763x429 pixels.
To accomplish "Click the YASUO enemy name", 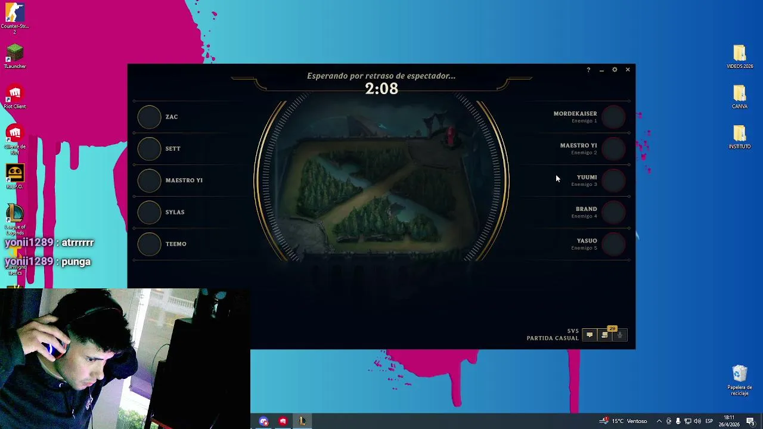I will coord(587,241).
